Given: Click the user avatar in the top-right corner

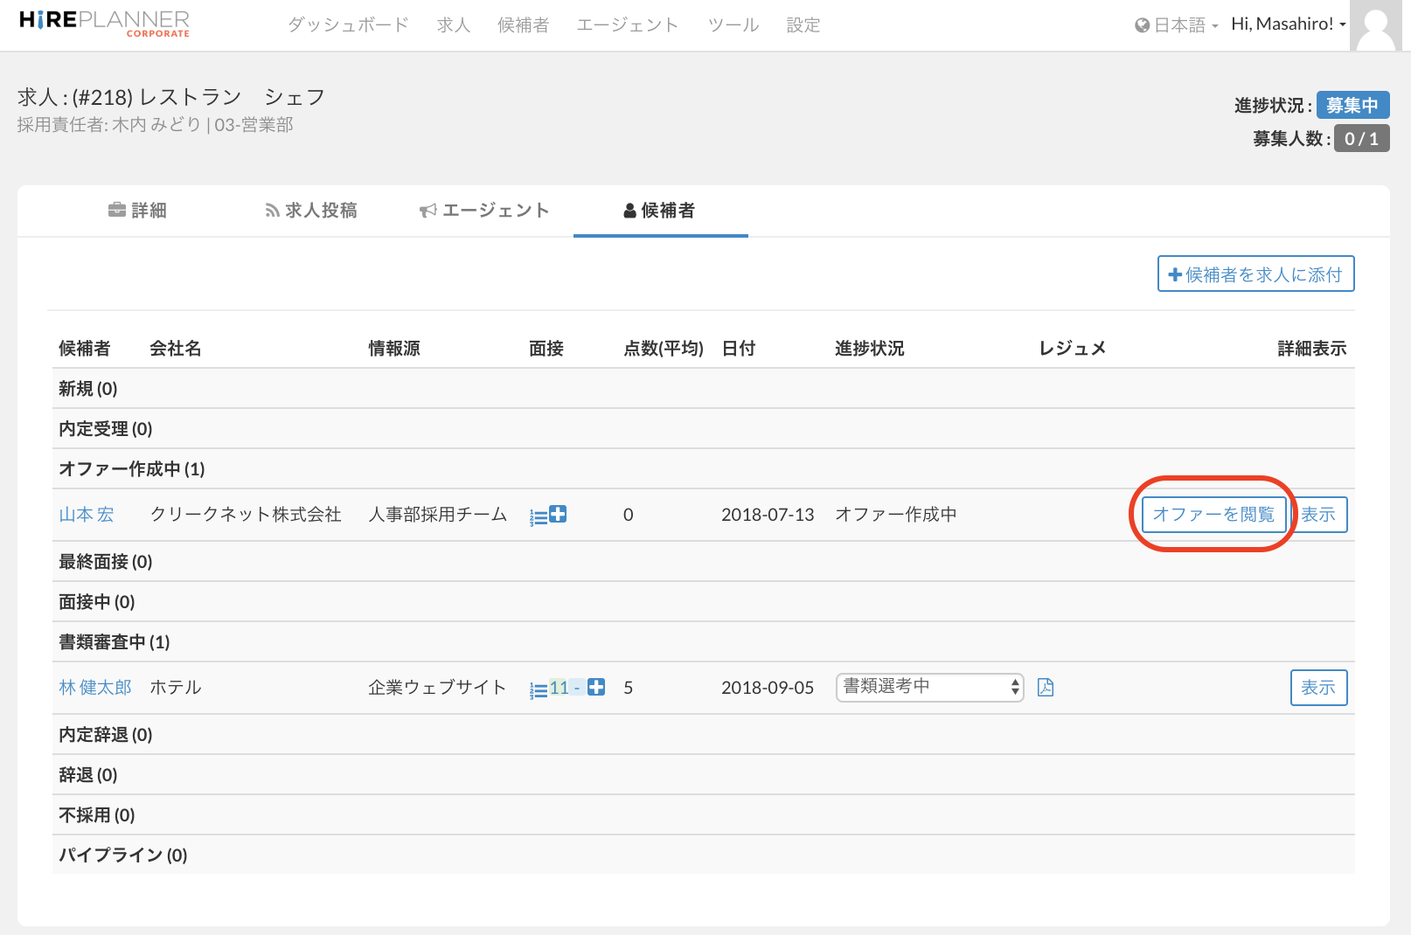Looking at the screenshot, I should point(1379,26).
